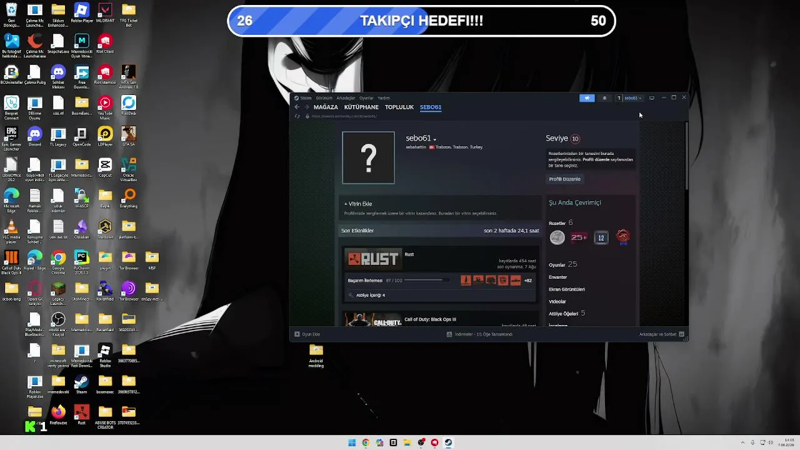Open the Steam announcements megaphone icon
This screenshot has height=450, width=800.
coord(587,98)
